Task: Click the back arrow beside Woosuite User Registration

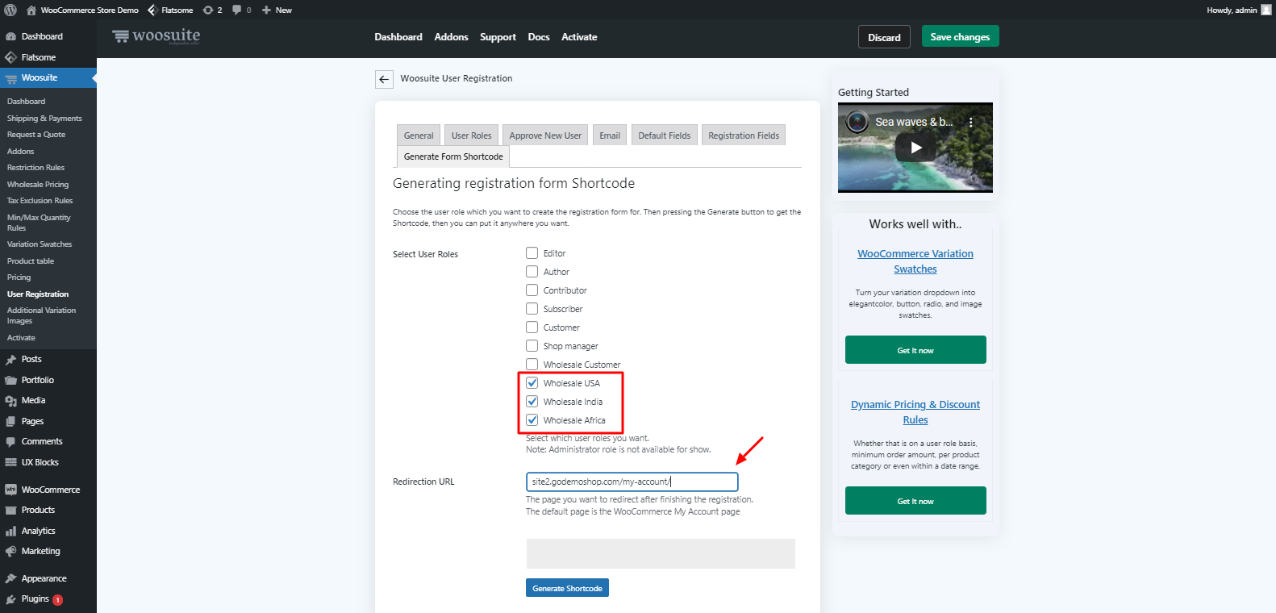Action: (x=384, y=79)
